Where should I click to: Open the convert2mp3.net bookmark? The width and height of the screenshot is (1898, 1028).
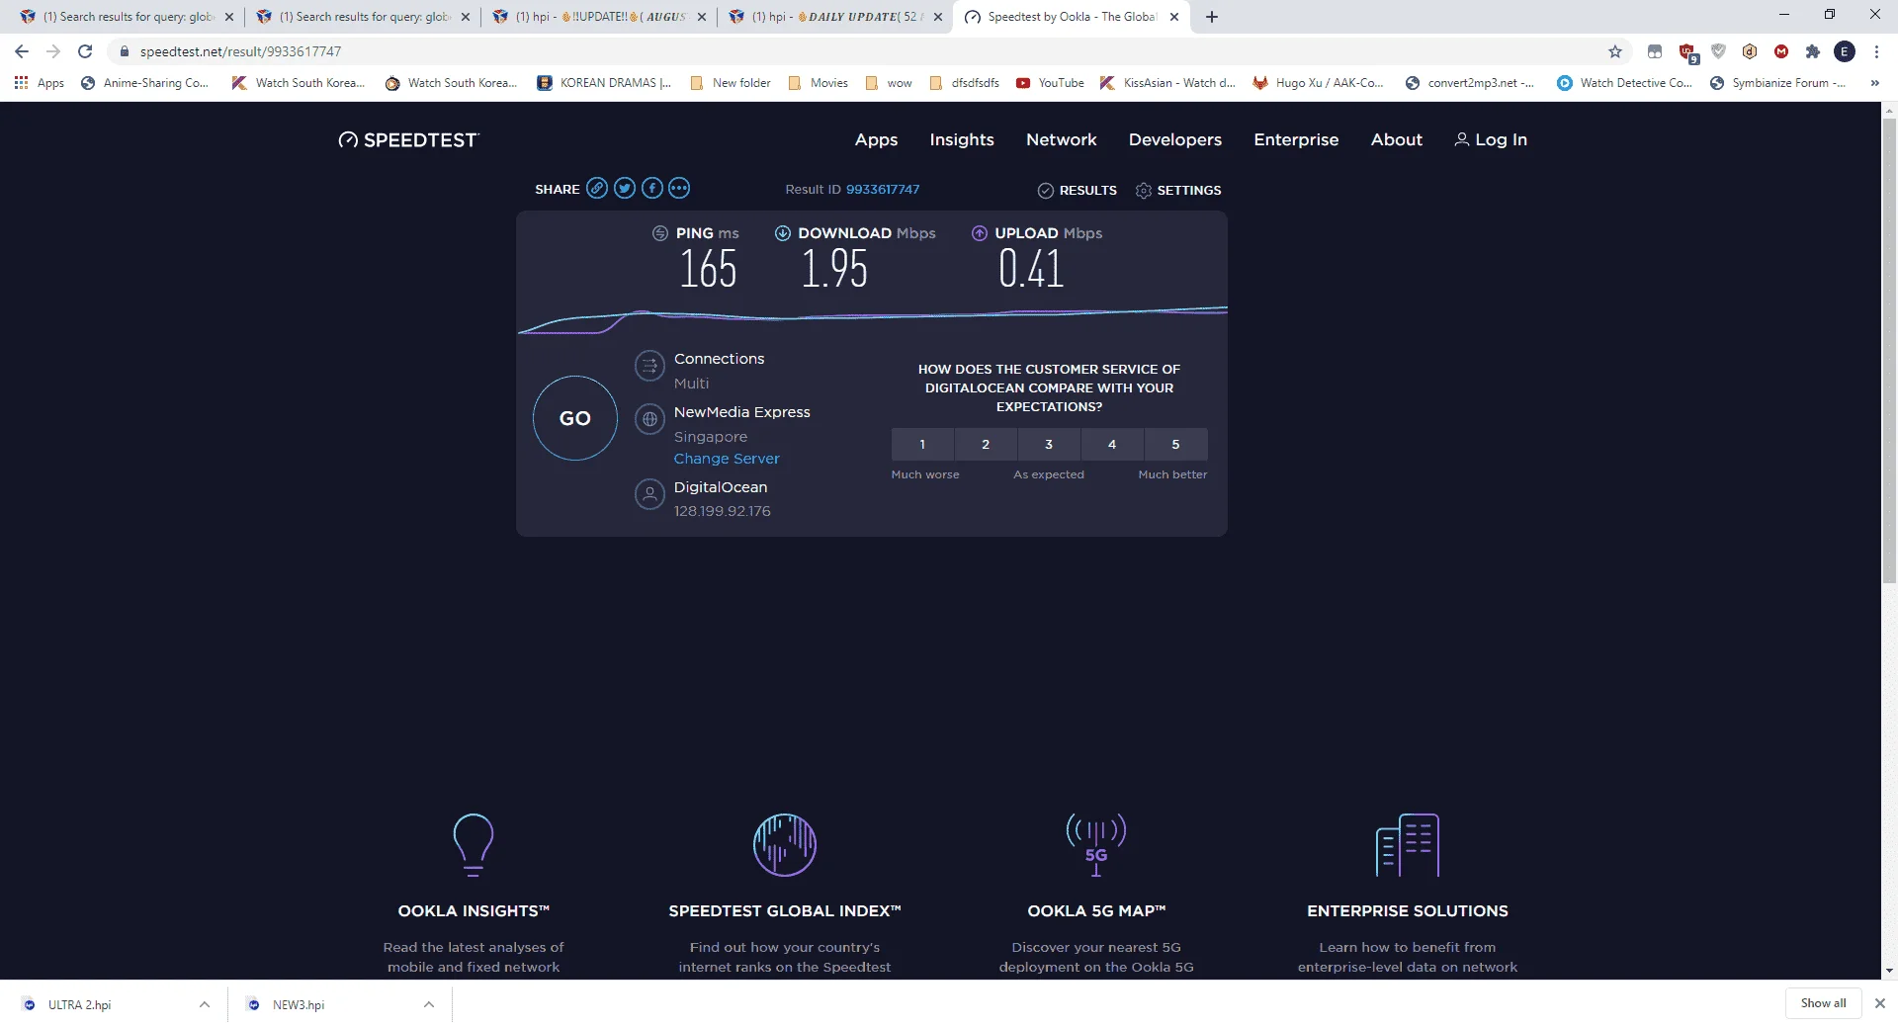(1470, 83)
